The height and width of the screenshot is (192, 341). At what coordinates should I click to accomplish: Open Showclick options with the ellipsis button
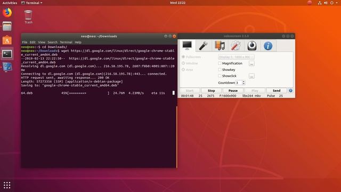tap(251, 76)
